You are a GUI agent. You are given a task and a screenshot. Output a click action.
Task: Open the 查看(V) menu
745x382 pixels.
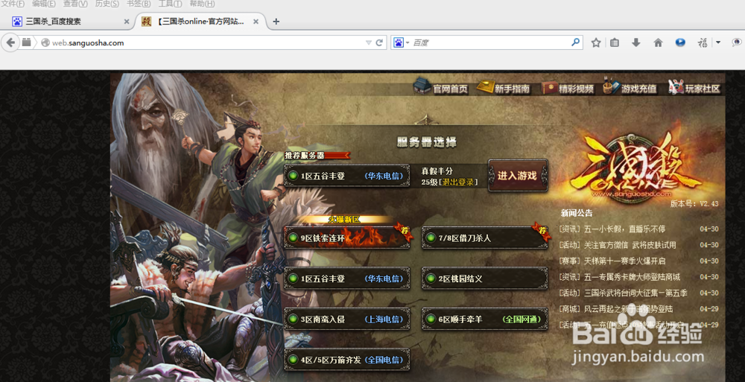75,4
